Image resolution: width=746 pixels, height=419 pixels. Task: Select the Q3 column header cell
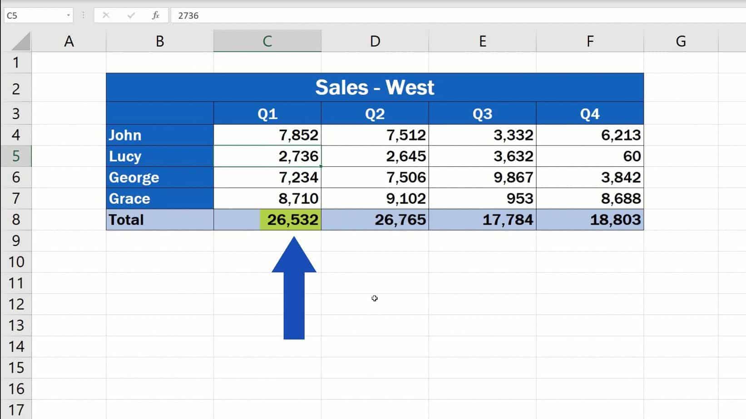coord(482,113)
